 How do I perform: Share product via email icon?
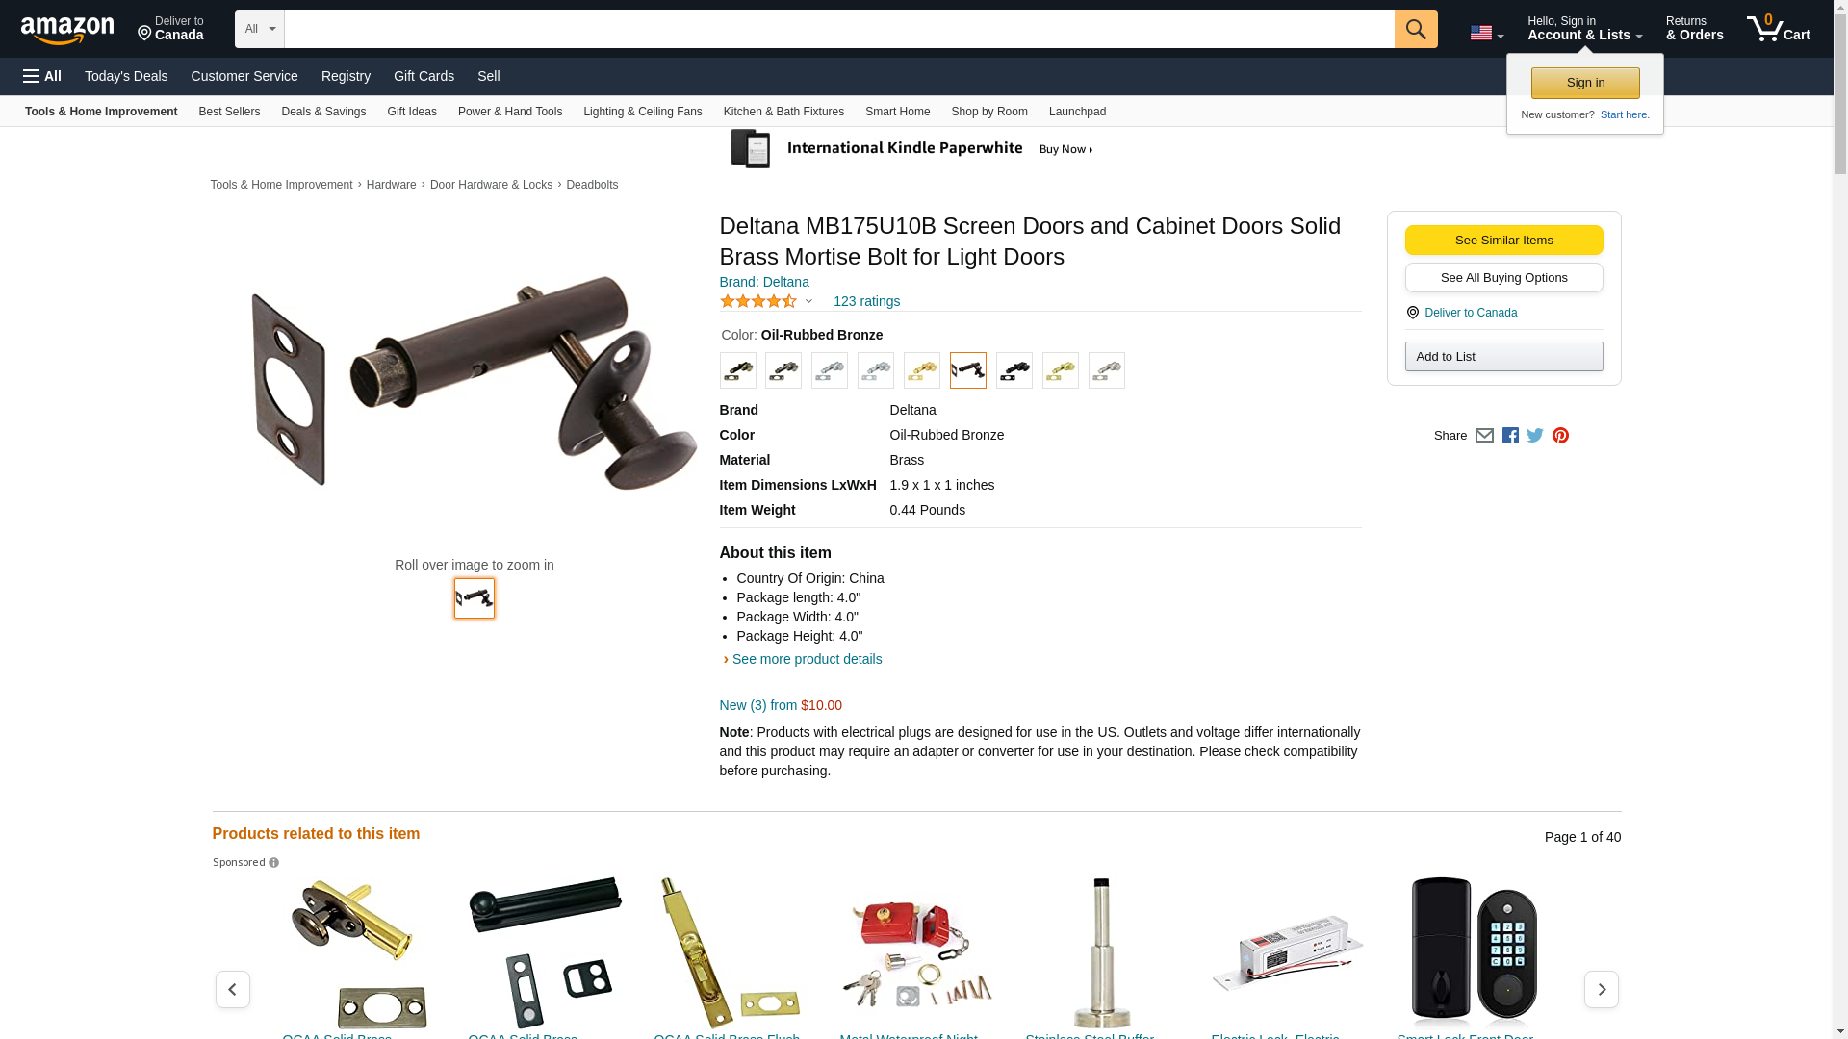click(x=1484, y=436)
